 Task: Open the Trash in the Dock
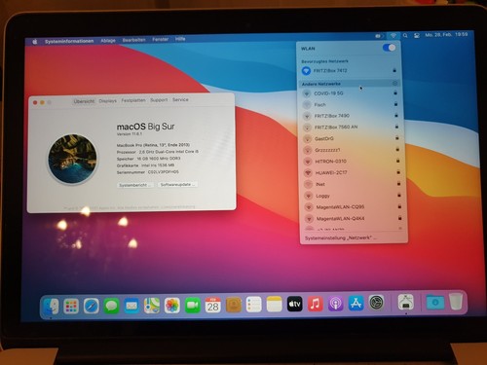click(456, 302)
